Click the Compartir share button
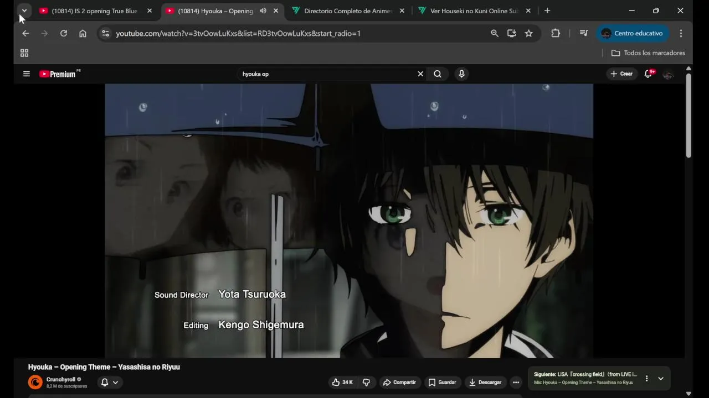The height and width of the screenshot is (398, 709). coord(399,382)
